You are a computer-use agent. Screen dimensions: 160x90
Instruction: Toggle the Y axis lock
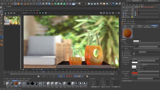click(x=34, y=4)
